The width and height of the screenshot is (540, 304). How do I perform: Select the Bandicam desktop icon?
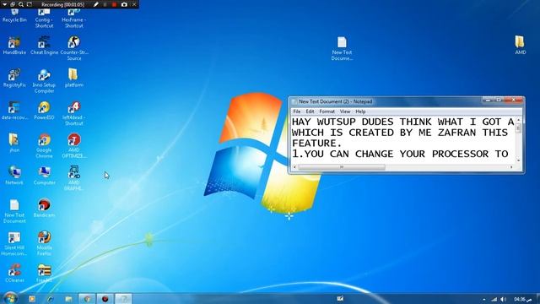[44, 208]
